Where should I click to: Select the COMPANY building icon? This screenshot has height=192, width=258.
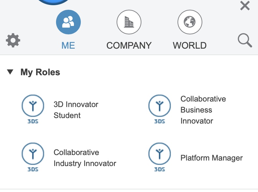coord(129,22)
